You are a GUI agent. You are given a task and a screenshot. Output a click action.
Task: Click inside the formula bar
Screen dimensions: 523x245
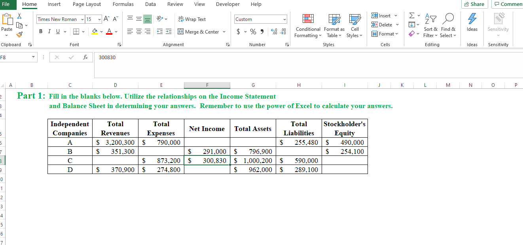[198, 57]
